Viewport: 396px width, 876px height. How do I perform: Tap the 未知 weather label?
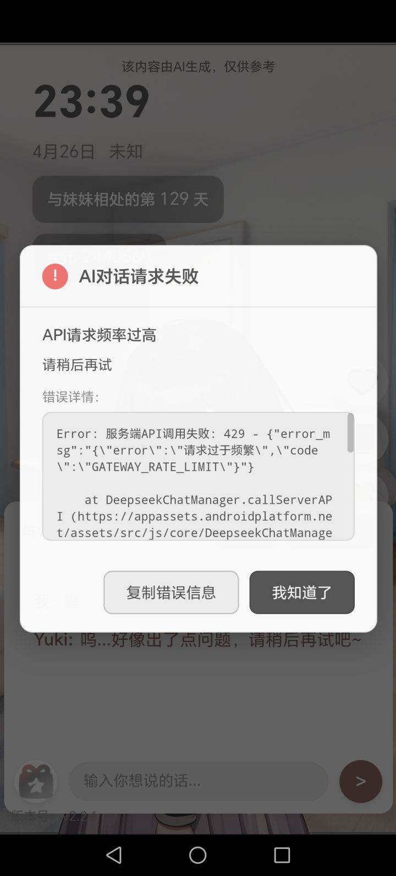(x=126, y=151)
